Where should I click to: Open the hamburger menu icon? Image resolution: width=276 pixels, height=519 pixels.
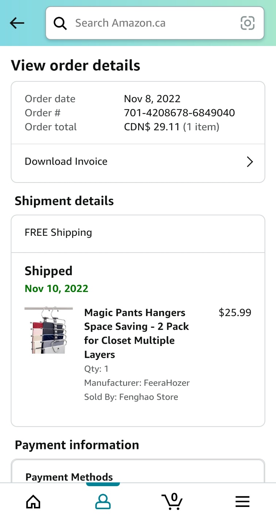pyautogui.click(x=242, y=501)
